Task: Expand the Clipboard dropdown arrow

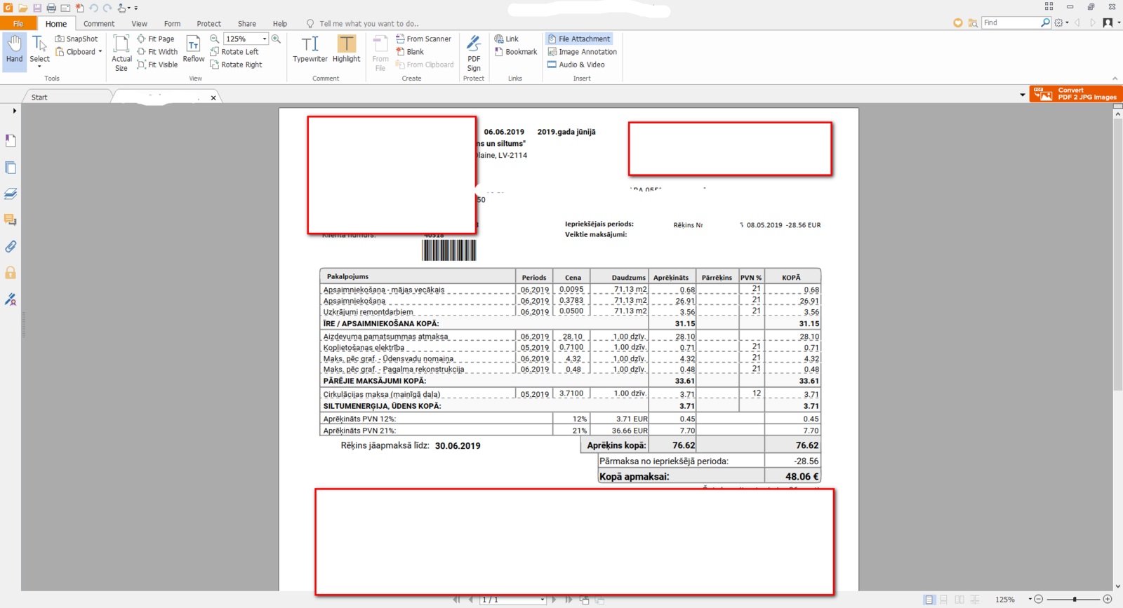Action: (100, 52)
